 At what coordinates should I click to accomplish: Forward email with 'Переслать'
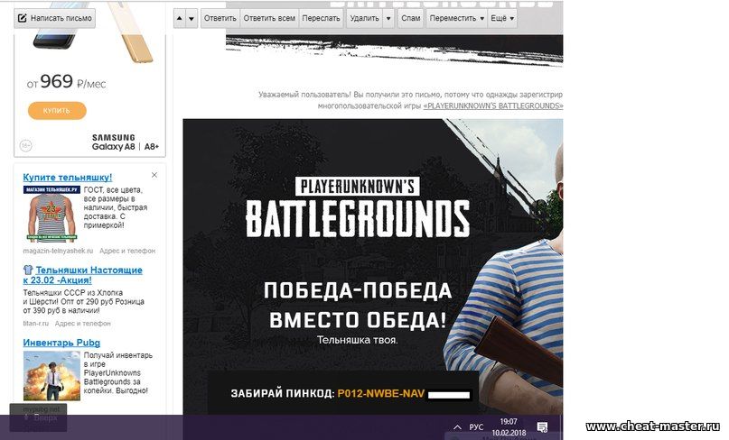pyautogui.click(x=322, y=18)
